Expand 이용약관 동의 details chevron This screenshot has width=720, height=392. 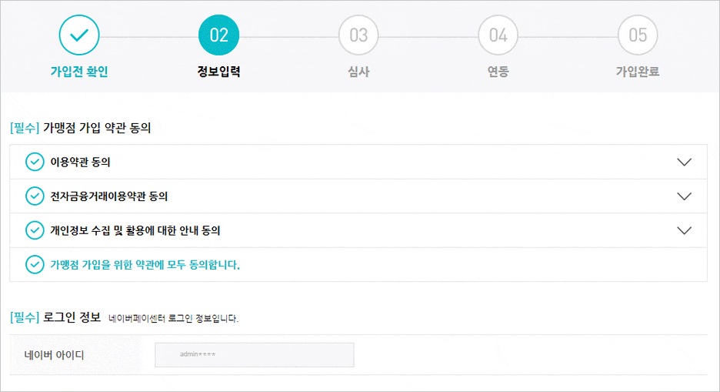tap(684, 162)
